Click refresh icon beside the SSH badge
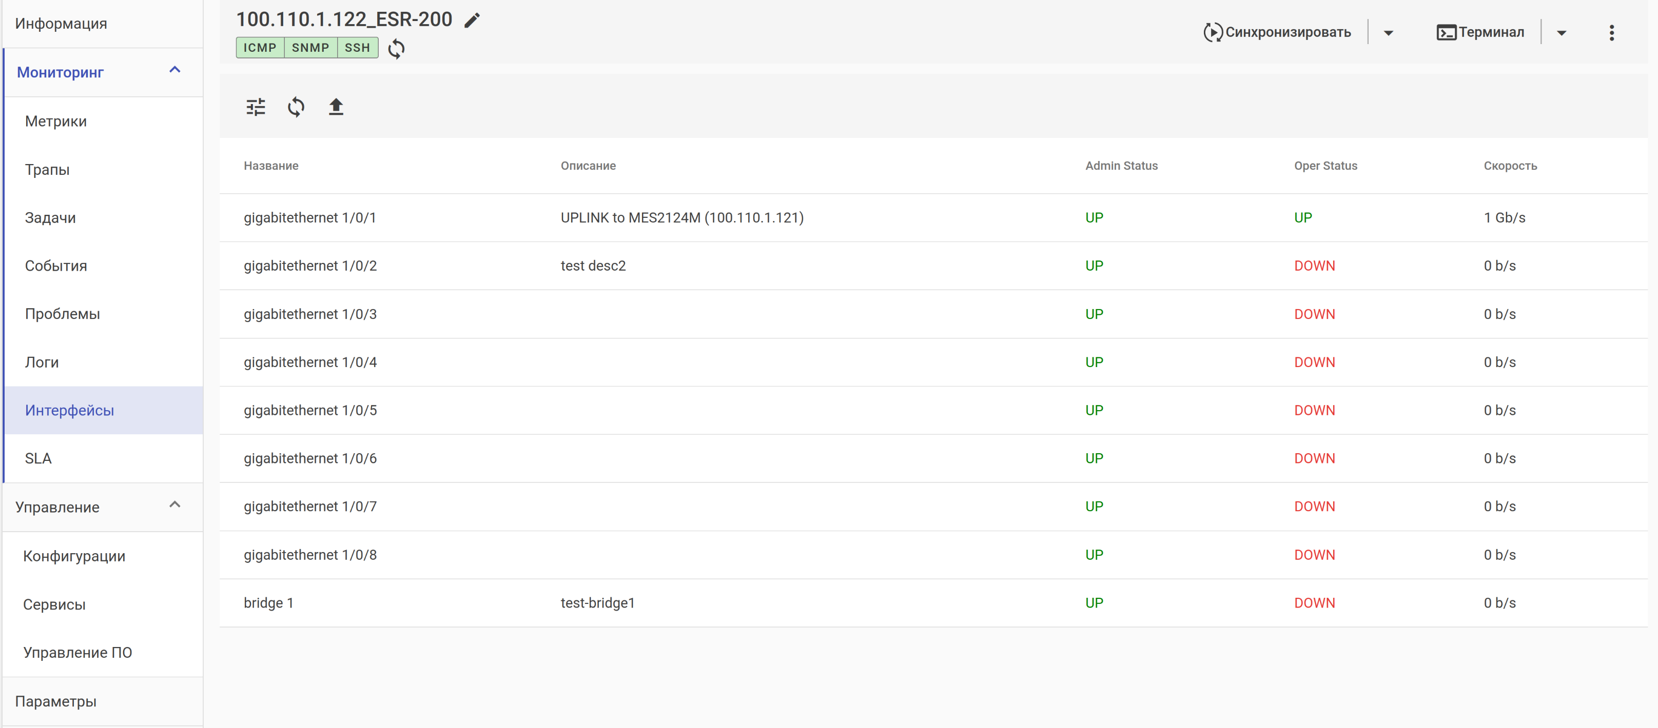 tap(396, 48)
